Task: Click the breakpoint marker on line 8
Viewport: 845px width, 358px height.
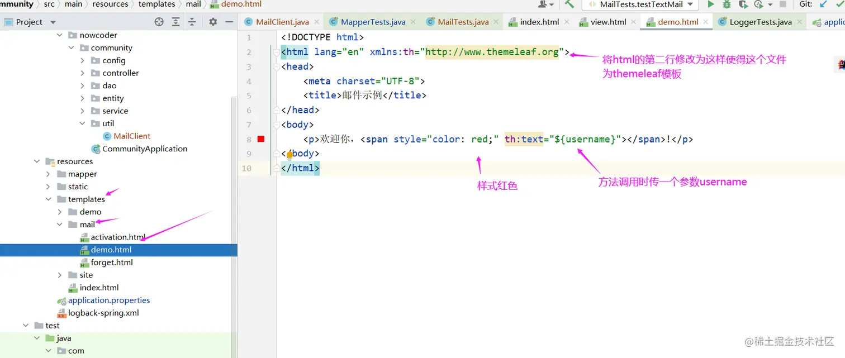Action: pyautogui.click(x=260, y=139)
